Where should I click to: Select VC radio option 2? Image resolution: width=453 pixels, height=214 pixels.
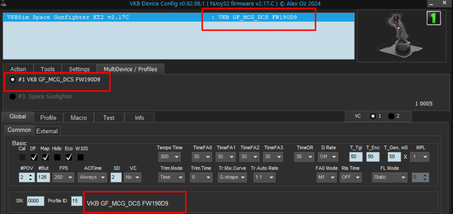click(x=391, y=116)
